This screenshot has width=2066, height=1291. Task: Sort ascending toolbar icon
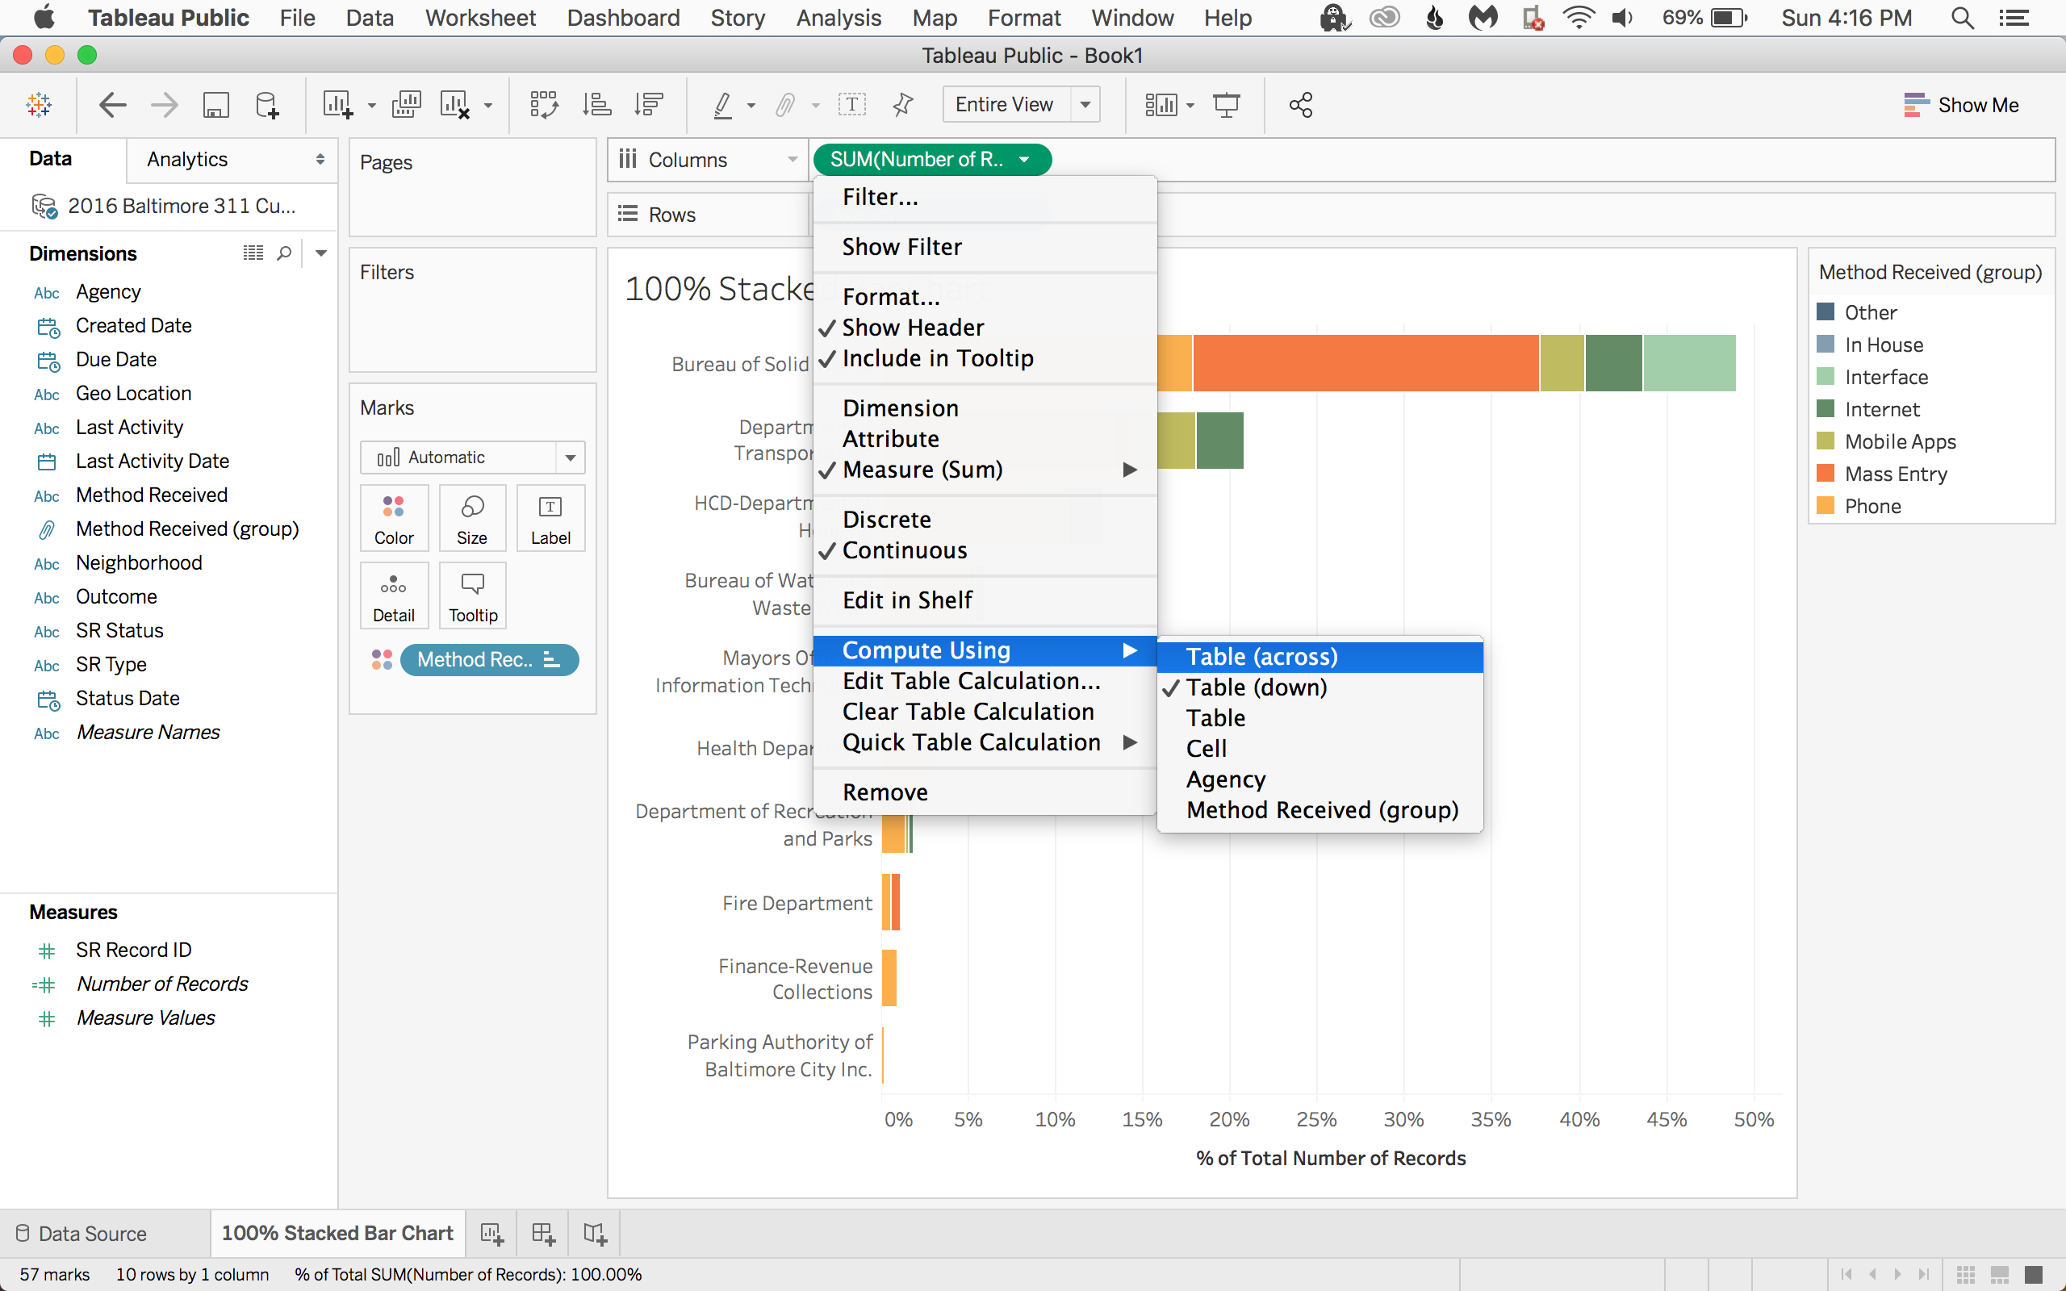(596, 105)
